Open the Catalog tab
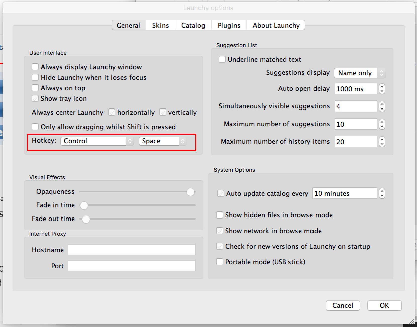 click(x=193, y=25)
